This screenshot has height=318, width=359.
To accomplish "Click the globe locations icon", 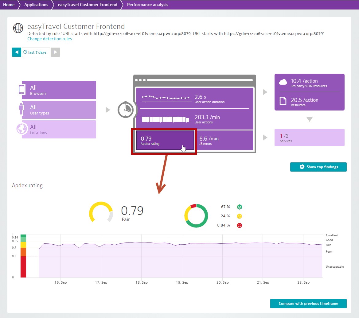I will (22, 129).
